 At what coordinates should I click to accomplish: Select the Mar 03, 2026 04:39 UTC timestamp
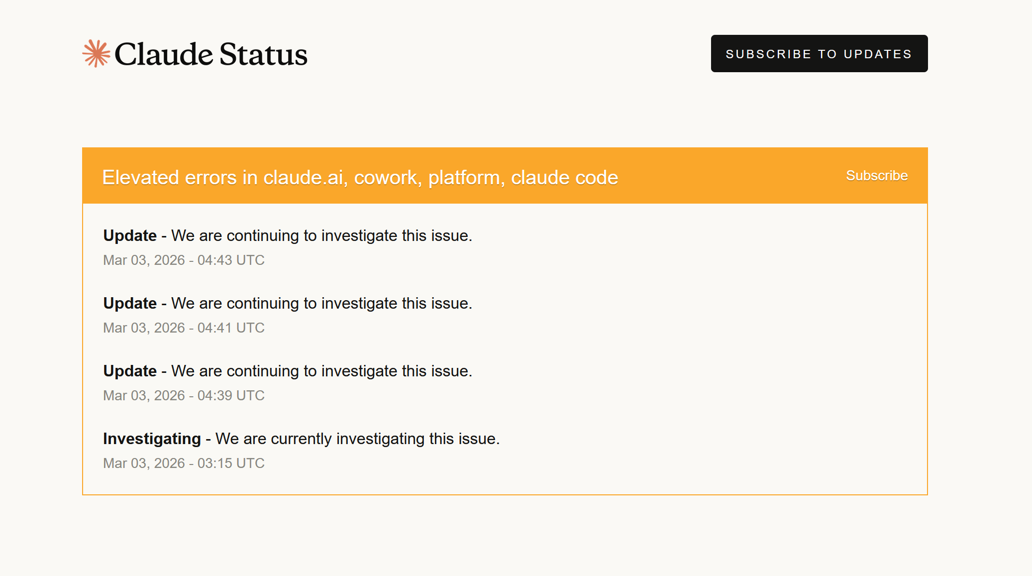pyautogui.click(x=184, y=395)
